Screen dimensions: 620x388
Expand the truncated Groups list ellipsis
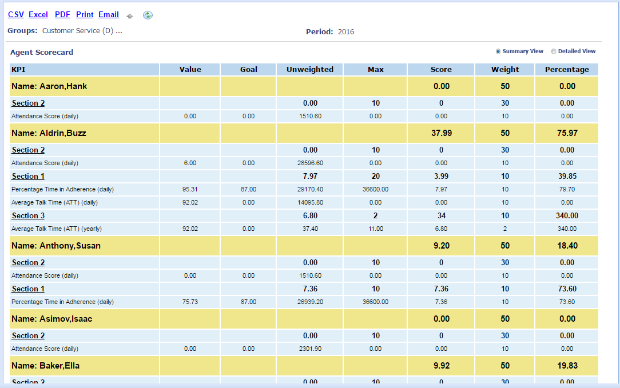click(119, 31)
